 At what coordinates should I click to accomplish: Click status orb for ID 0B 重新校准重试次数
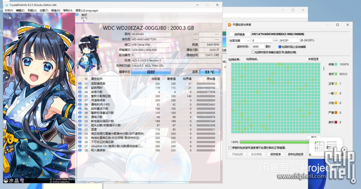pyautogui.click(x=80, y=113)
